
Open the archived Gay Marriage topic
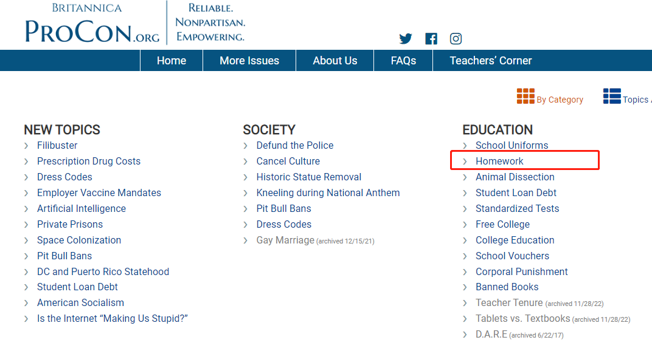[x=285, y=240]
